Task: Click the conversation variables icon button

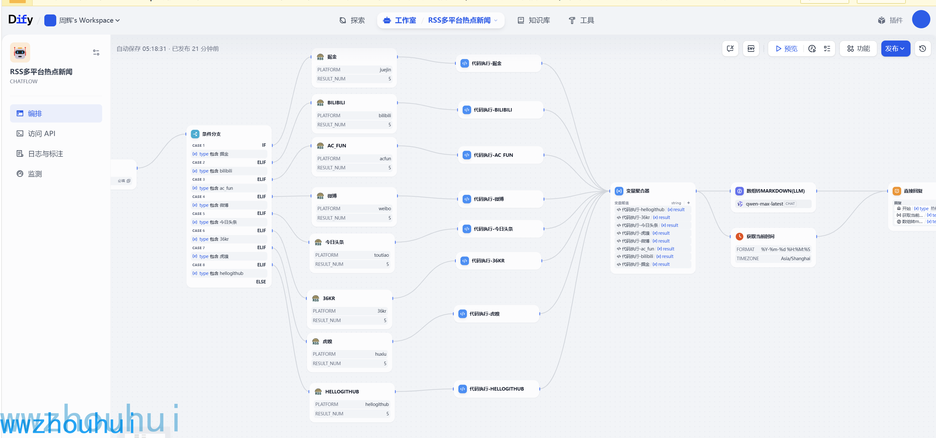Action: tap(730, 49)
